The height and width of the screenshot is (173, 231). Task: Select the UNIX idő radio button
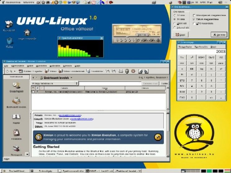(174, 23)
